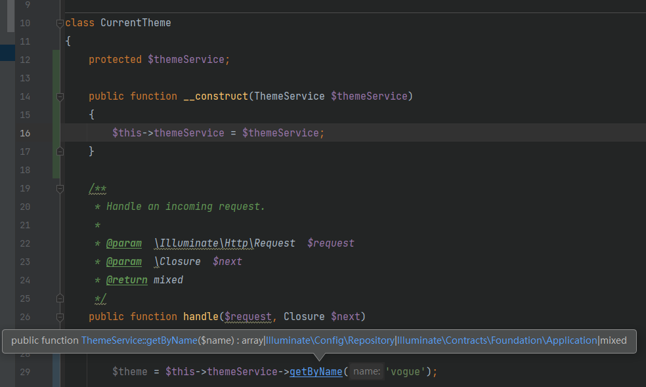Click the first @param tag in docblock
This screenshot has width=646, height=387.
124,243
